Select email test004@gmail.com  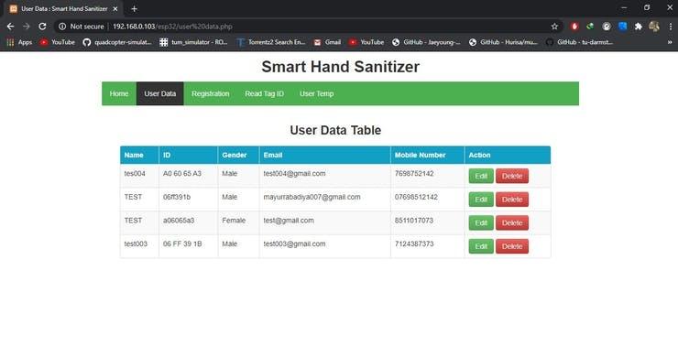click(294, 173)
